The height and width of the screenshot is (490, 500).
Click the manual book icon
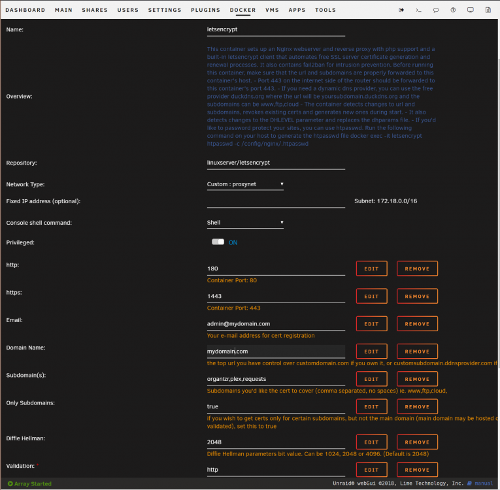tap(469, 483)
